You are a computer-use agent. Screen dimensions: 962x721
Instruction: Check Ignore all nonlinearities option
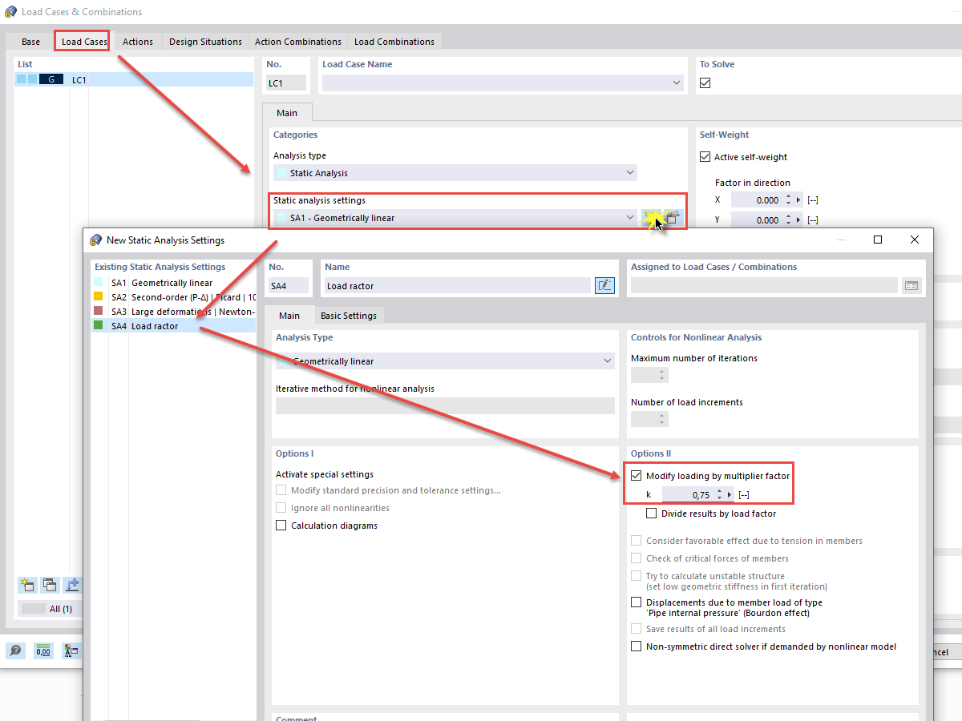pyautogui.click(x=281, y=508)
